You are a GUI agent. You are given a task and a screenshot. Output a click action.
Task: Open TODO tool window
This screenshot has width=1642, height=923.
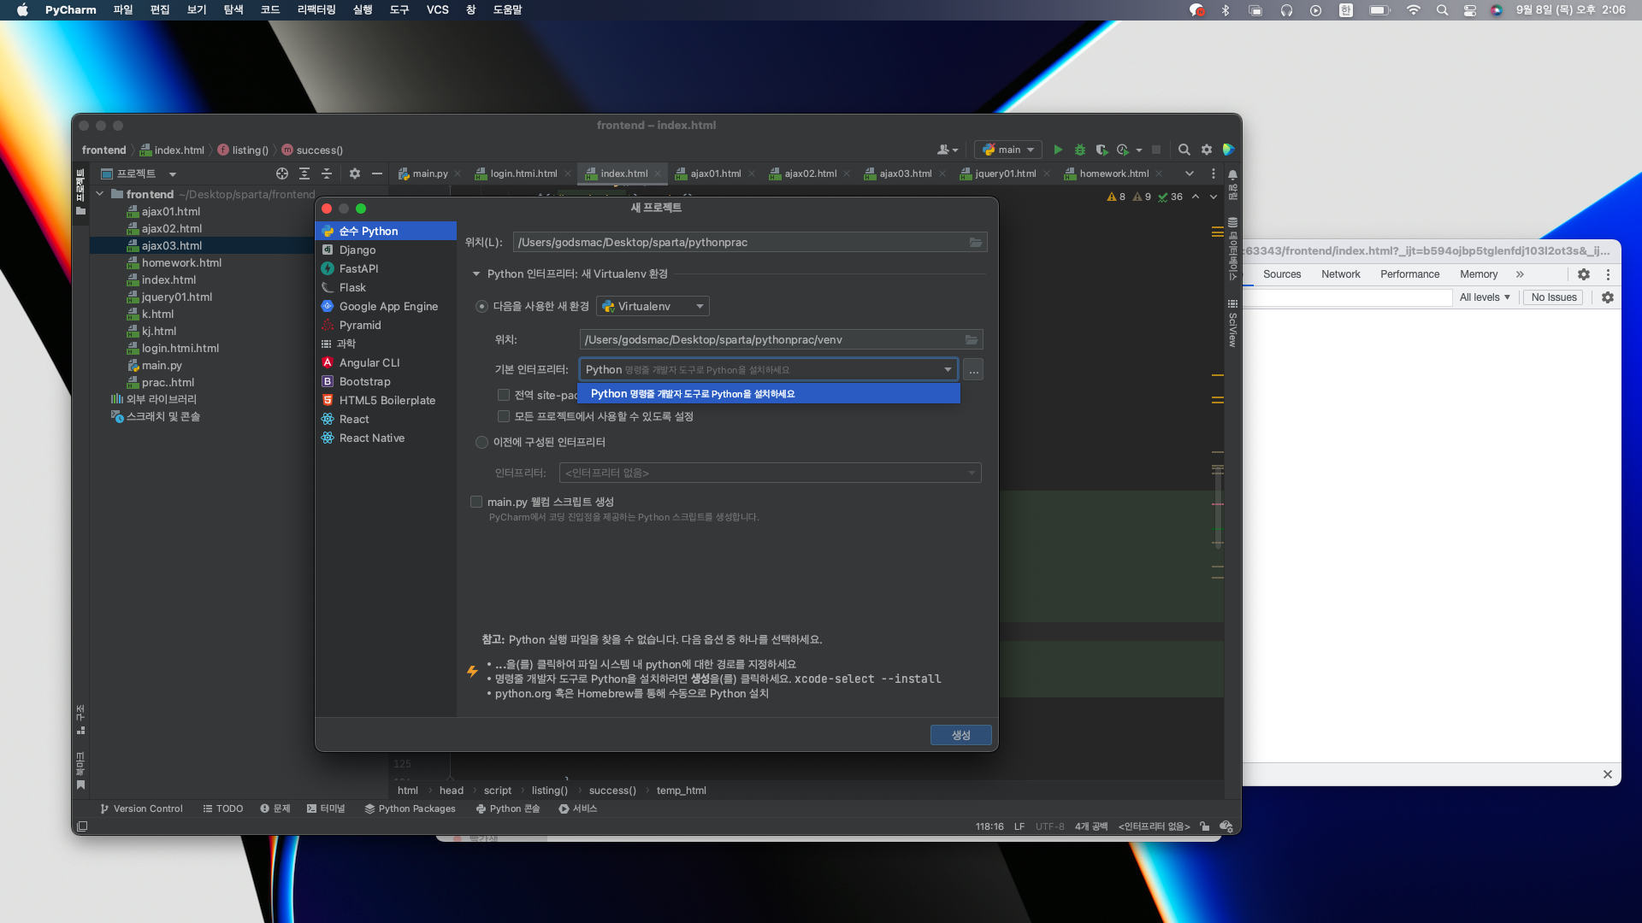pyautogui.click(x=223, y=808)
